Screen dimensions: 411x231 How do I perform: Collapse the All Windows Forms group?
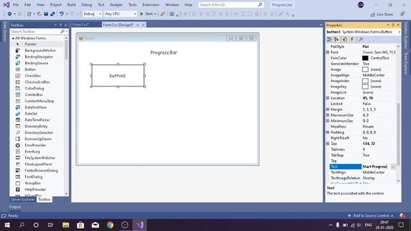point(13,38)
